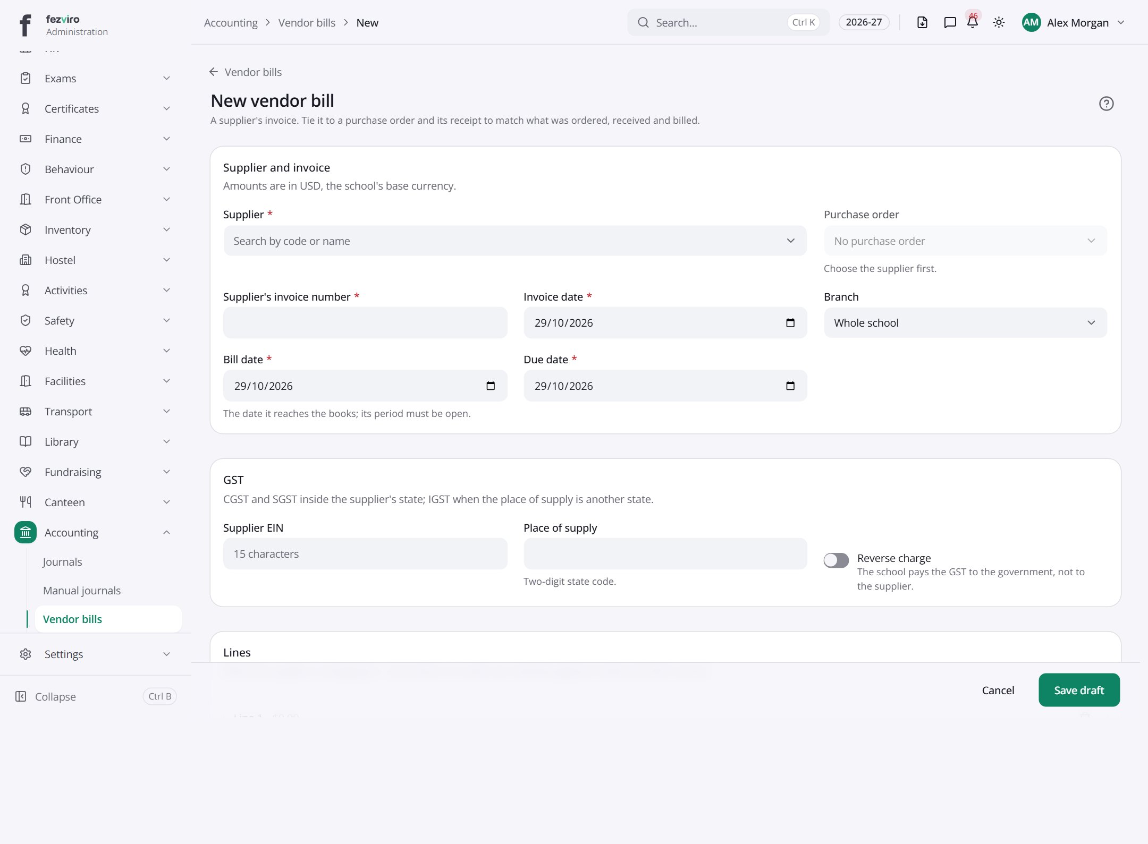This screenshot has width=1148, height=844.
Task: Toggle the light theme sun icon
Action: (x=999, y=22)
